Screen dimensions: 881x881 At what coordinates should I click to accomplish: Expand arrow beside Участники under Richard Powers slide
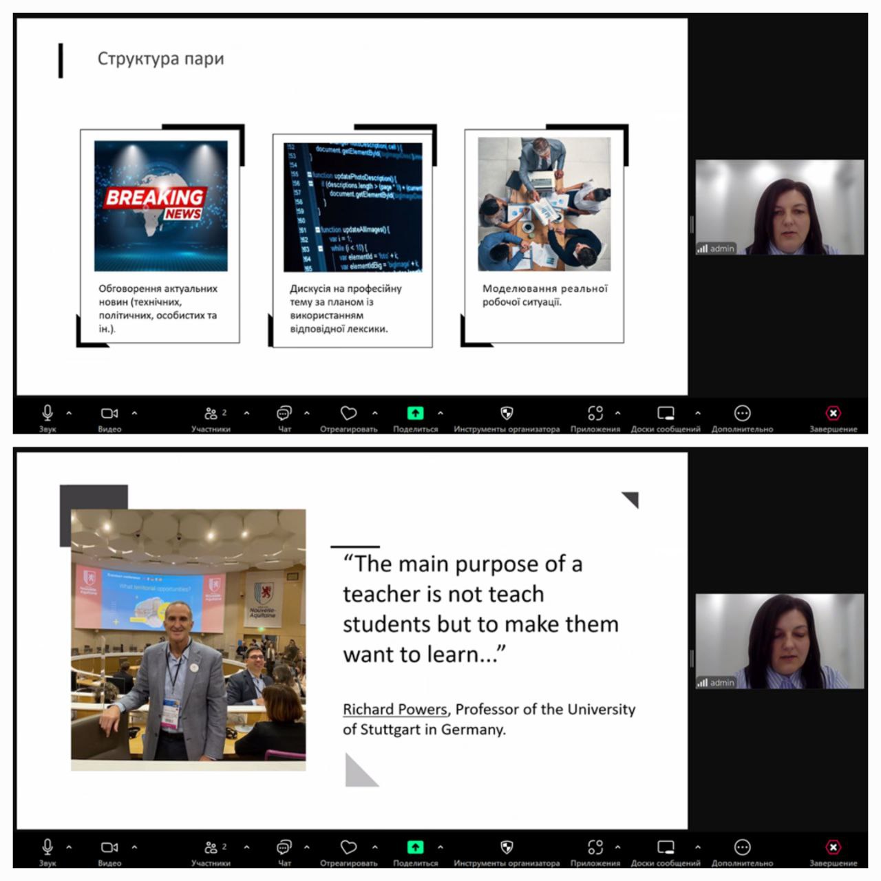(246, 847)
